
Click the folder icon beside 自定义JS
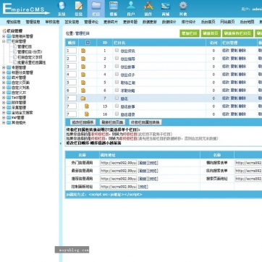click(9, 93)
